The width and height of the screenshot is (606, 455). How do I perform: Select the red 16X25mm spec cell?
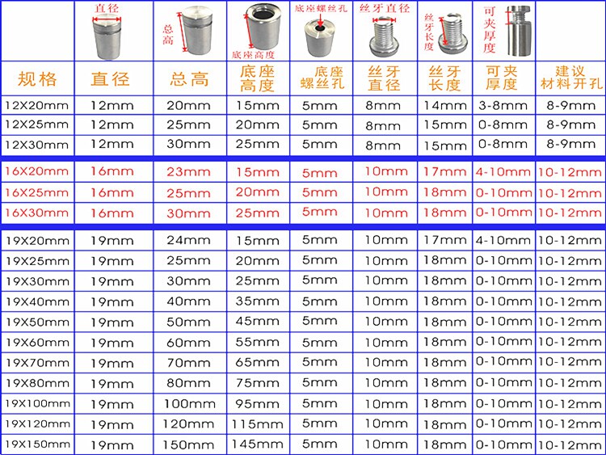37,192
